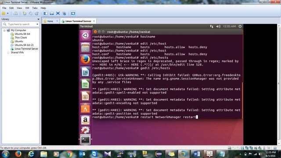281x158 pixels.
Task: Open LibreOffice Calc launcher icon
Action: click(85, 84)
